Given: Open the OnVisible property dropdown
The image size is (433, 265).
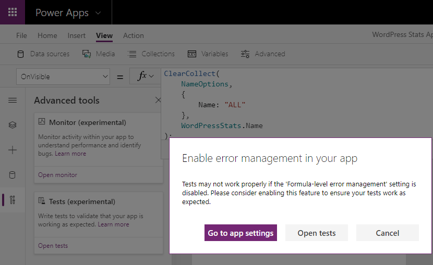Looking at the screenshot, I should 63,77.
